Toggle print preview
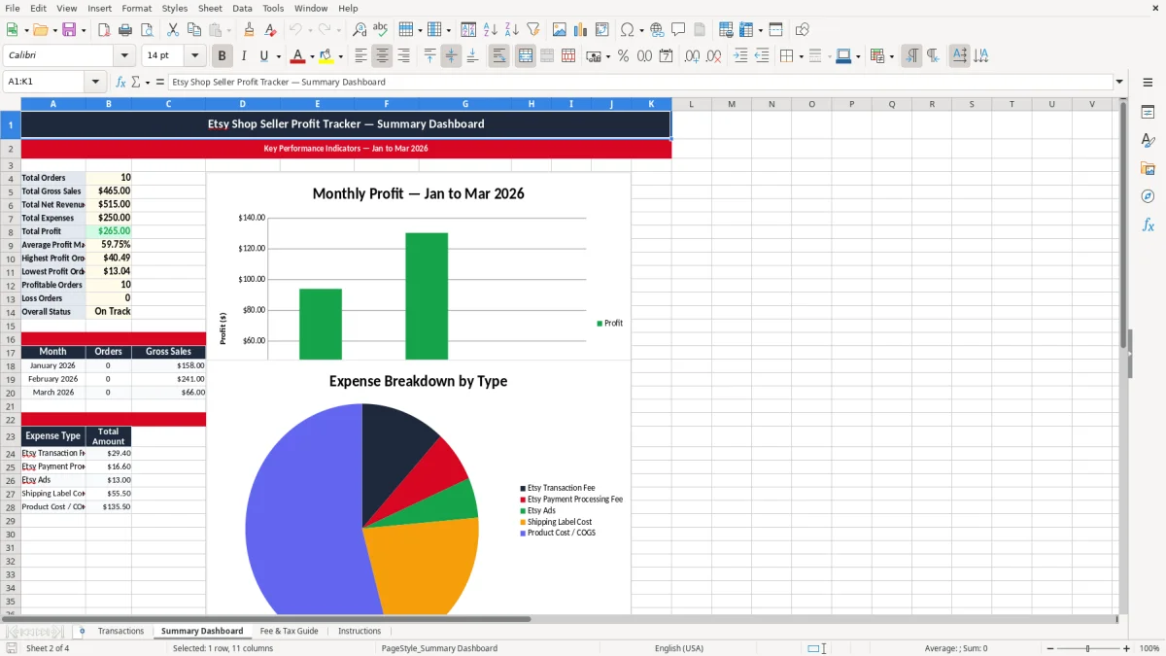 pos(146,30)
